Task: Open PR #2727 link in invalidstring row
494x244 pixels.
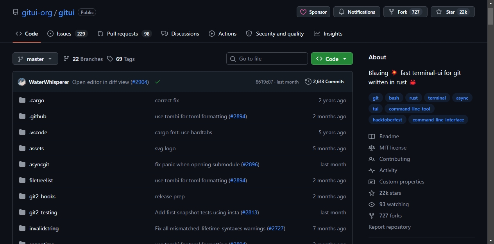Action: tap(276, 228)
